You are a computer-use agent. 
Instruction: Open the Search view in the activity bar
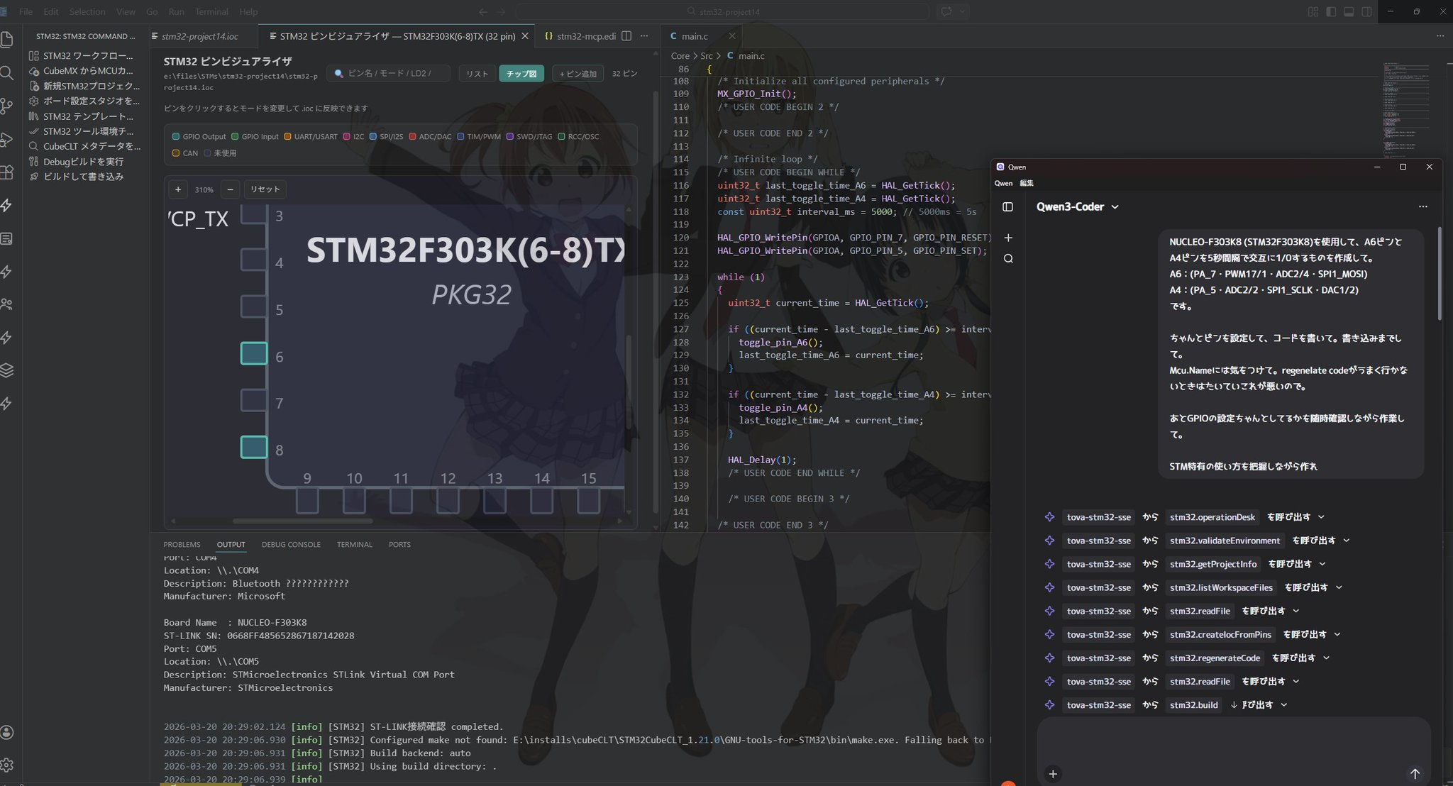(x=8, y=73)
